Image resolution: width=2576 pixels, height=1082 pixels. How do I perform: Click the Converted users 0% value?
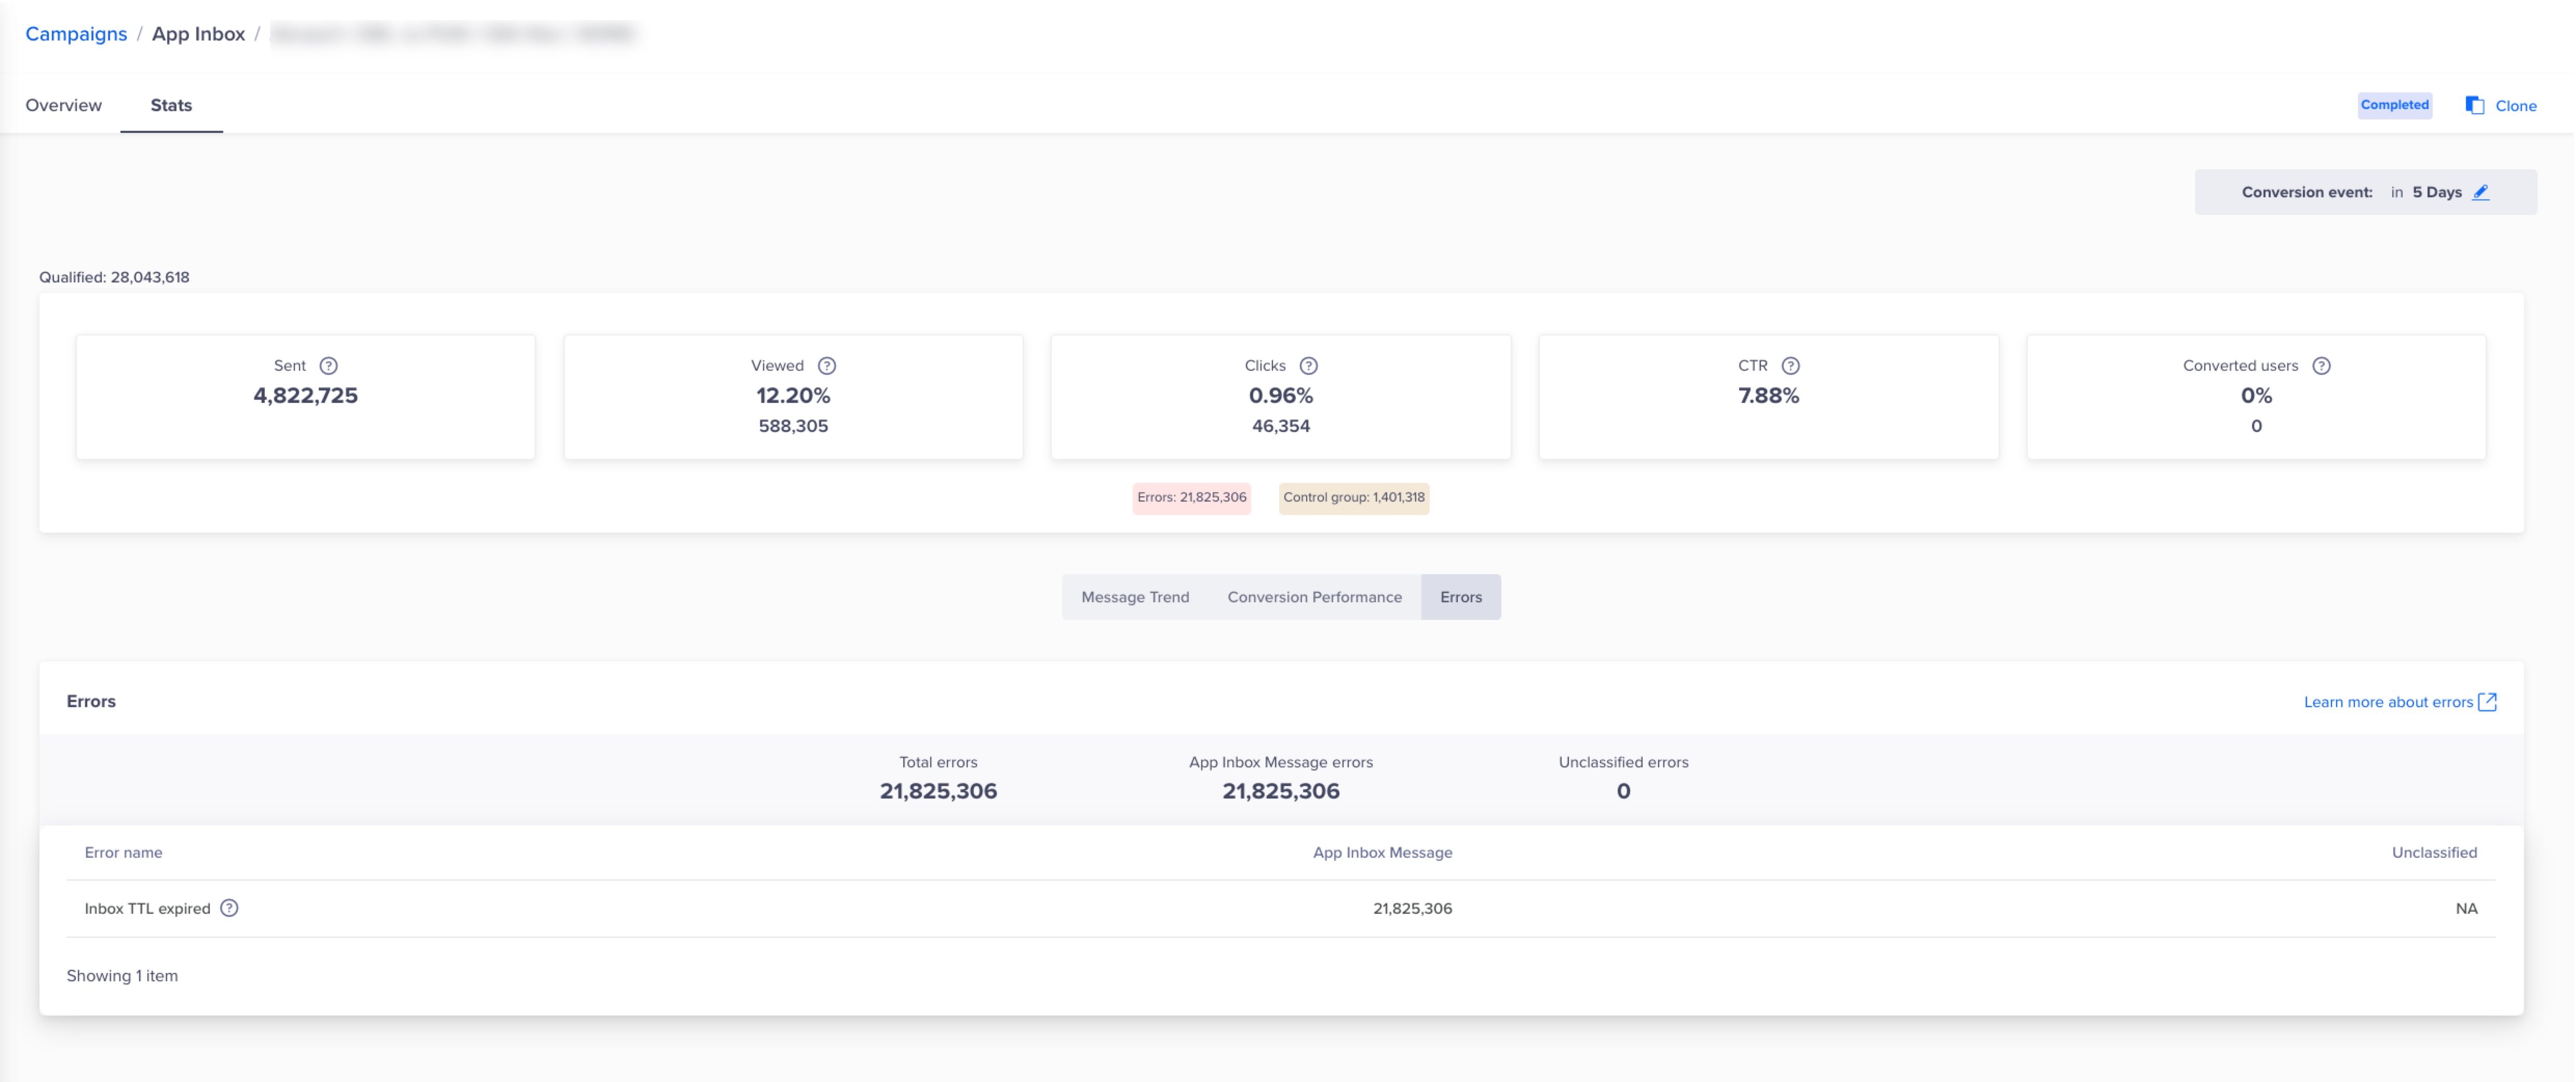[2256, 396]
